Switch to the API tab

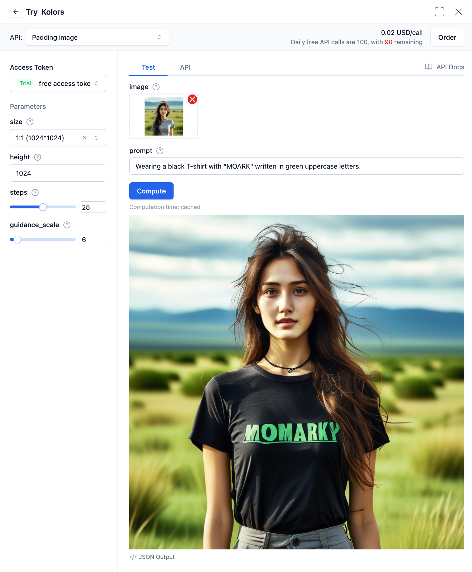point(185,67)
